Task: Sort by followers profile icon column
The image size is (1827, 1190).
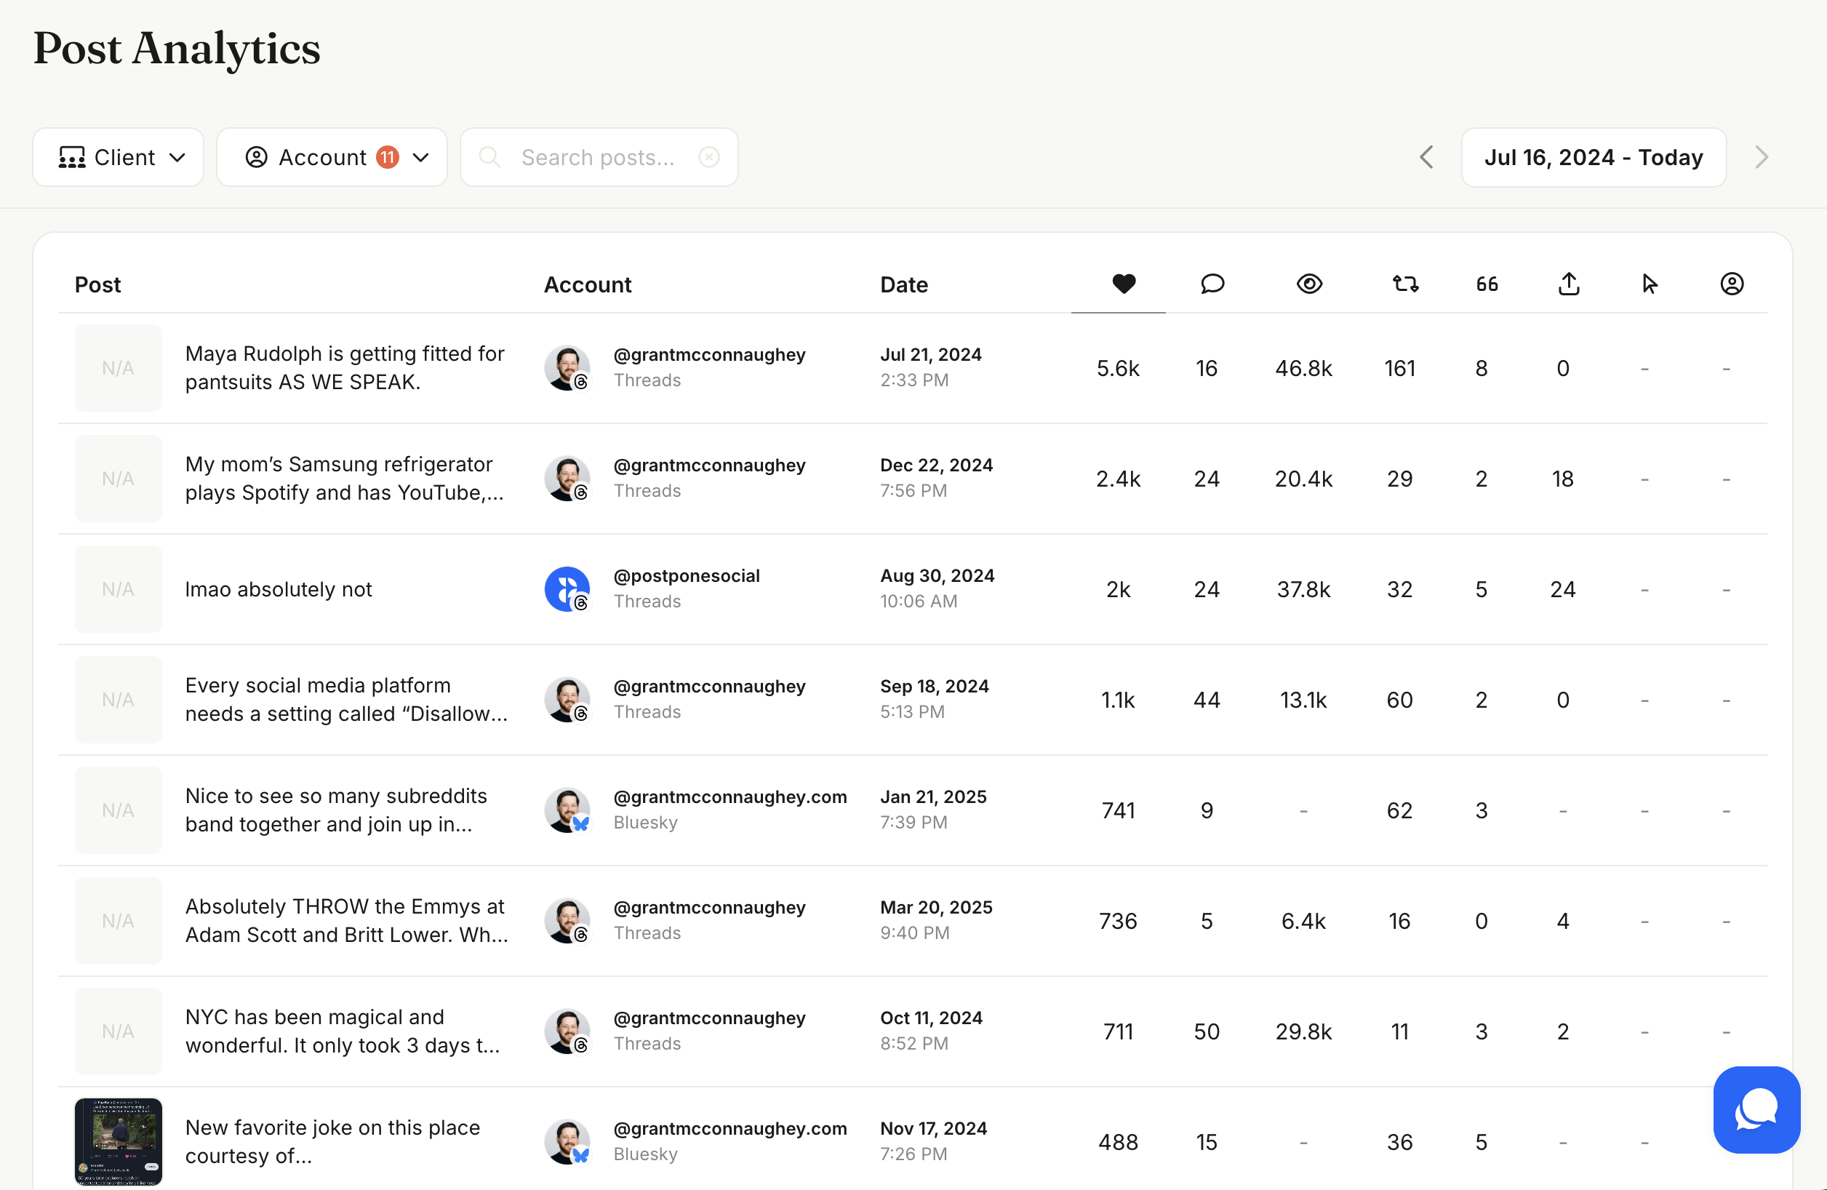Action: click(1731, 284)
